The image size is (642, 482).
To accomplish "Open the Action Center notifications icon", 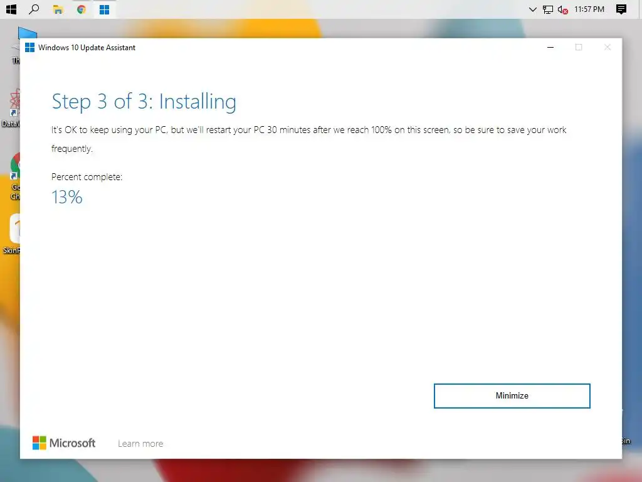I will coord(621,9).
